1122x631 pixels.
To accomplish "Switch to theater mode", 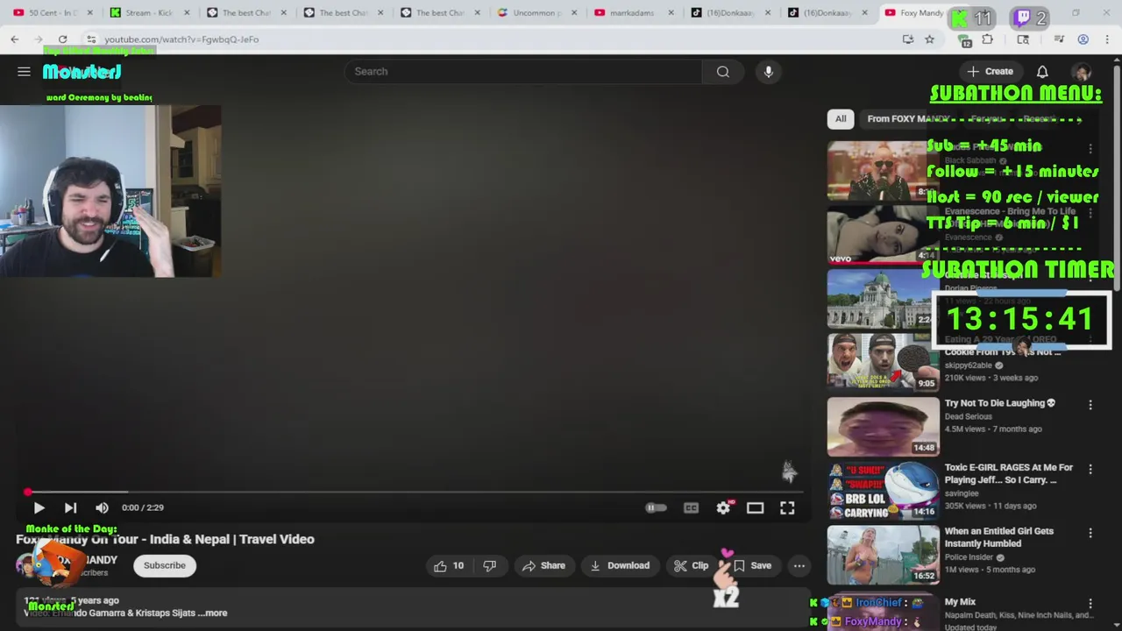I will [755, 507].
